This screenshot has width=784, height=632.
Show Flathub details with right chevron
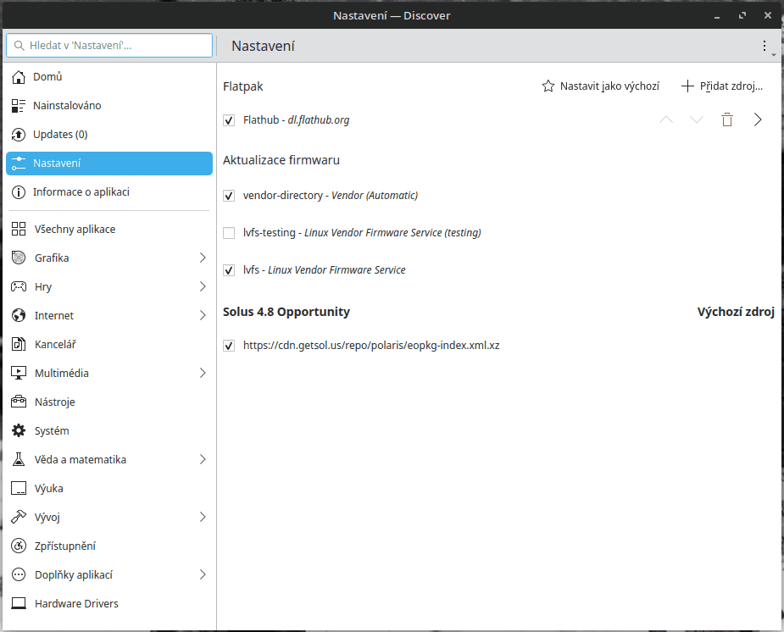click(x=758, y=120)
